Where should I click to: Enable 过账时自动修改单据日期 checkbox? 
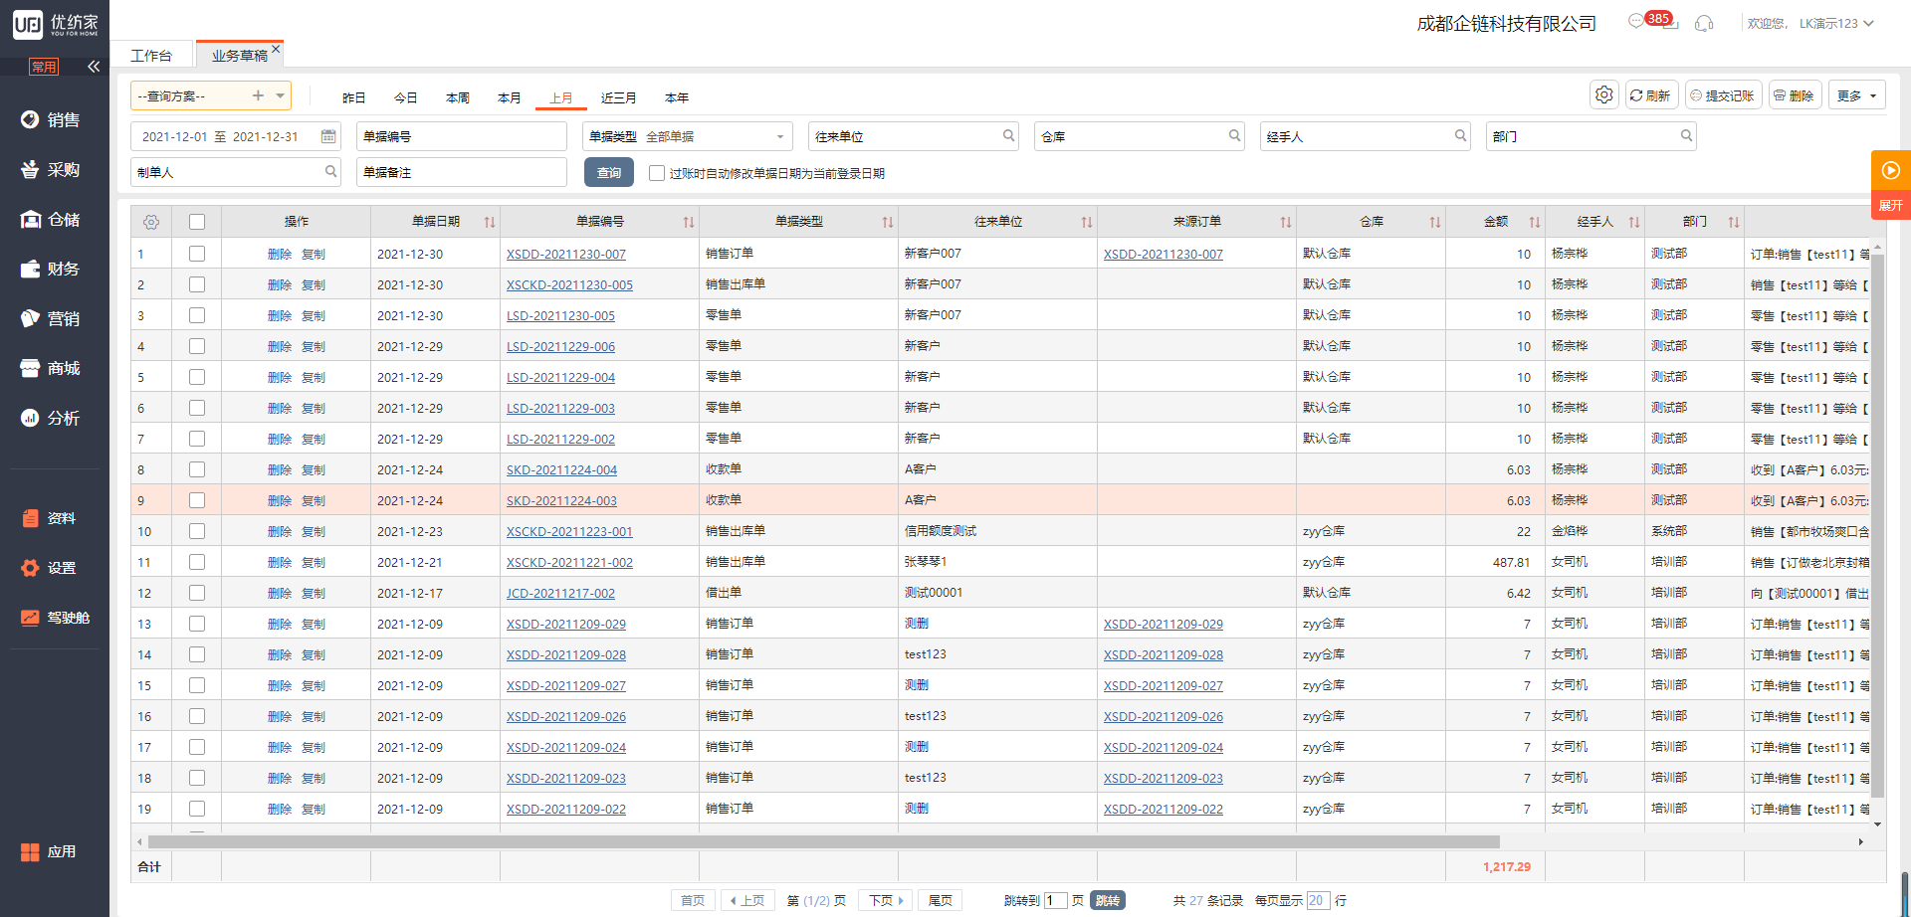[x=657, y=173]
